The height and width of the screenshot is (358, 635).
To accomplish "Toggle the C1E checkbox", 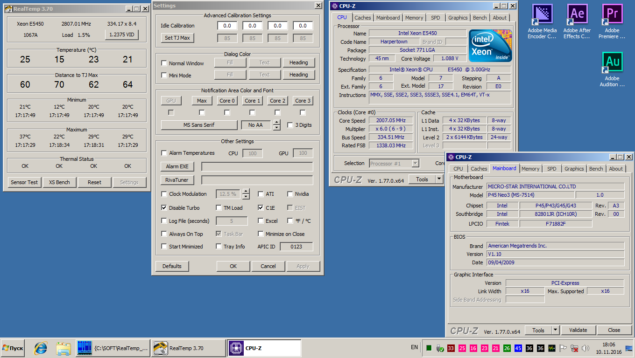I will (261, 208).
